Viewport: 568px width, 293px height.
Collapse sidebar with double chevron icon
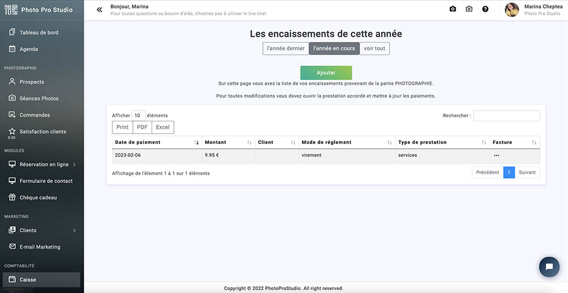(99, 10)
